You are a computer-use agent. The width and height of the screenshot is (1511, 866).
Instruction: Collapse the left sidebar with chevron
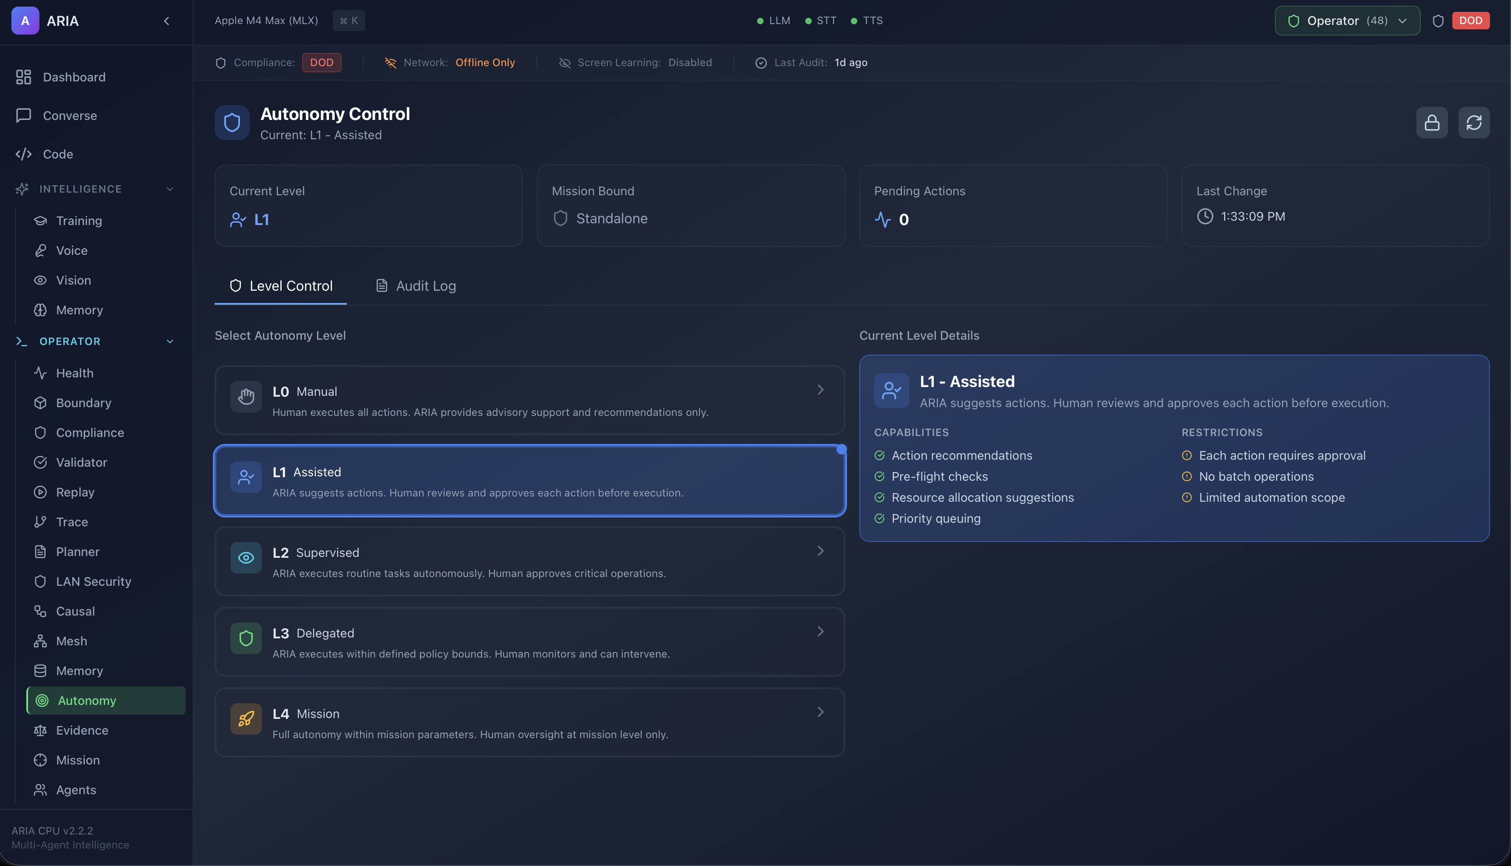(x=166, y=21)
